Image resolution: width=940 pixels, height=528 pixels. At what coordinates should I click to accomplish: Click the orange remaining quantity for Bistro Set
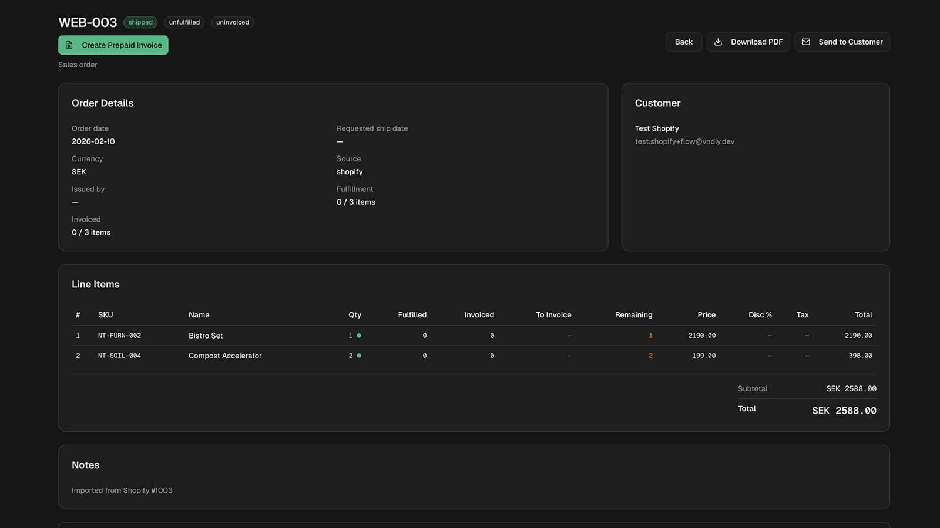point(650,336)
